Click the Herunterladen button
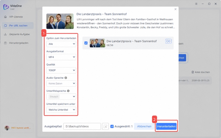The image size is (221, 138). point(166,126)
